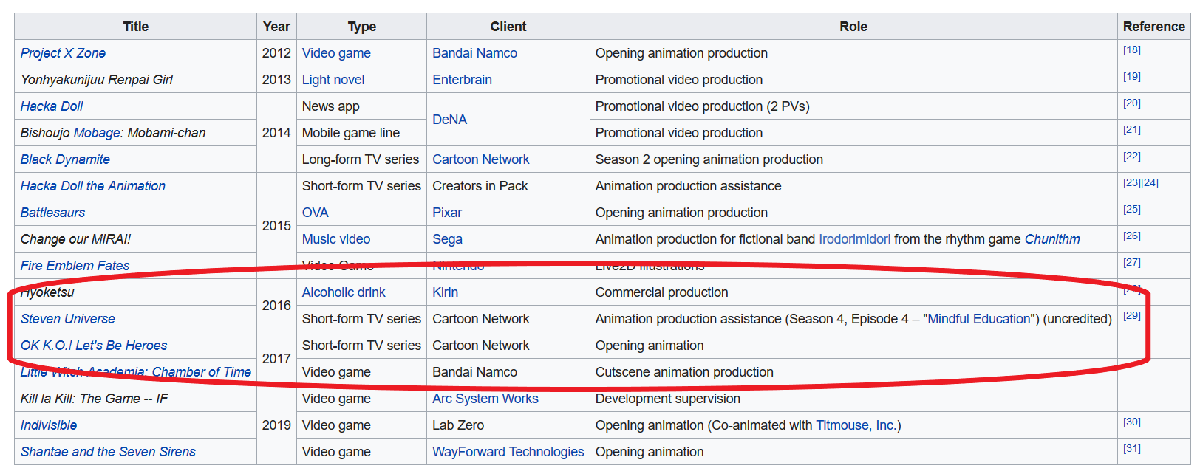
Task: Follow the Enterbrain link
Action: point(462,80)
